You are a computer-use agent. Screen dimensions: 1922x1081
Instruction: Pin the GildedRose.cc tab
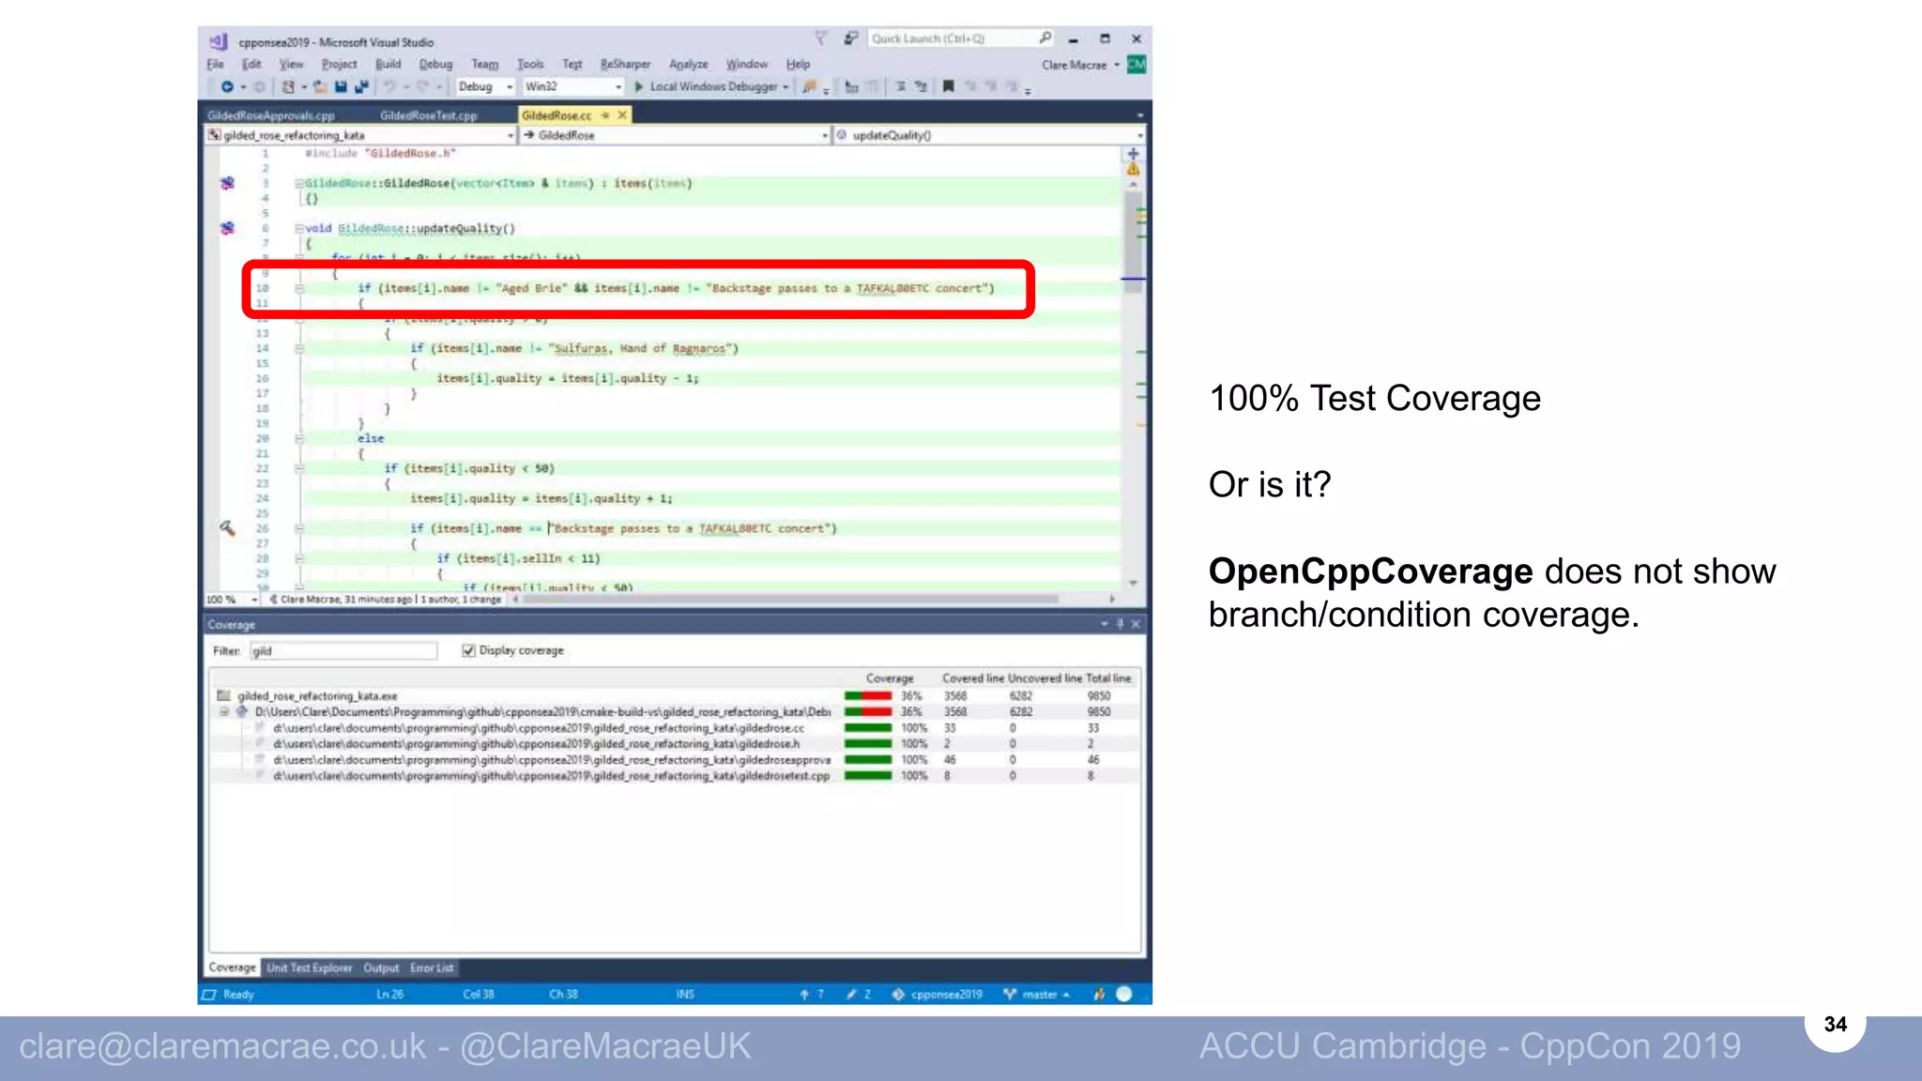point(605,114)
